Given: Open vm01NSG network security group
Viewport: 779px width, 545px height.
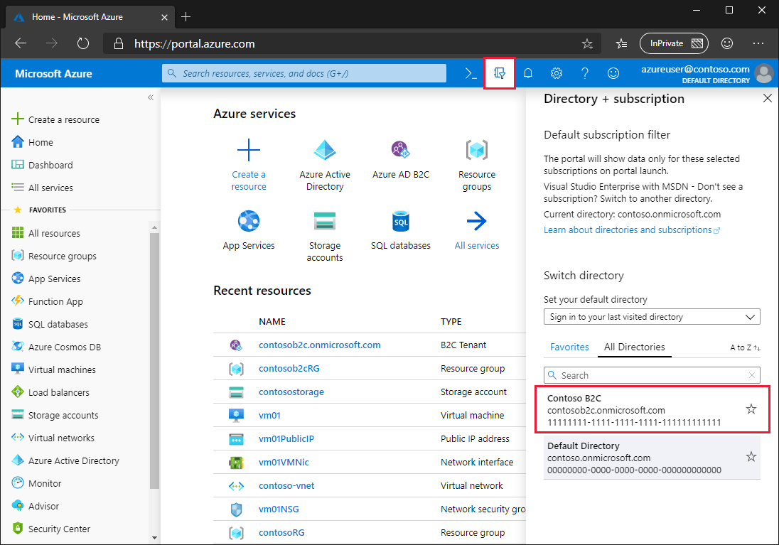Looking at the screenshot, I should [x=279, y=509].
